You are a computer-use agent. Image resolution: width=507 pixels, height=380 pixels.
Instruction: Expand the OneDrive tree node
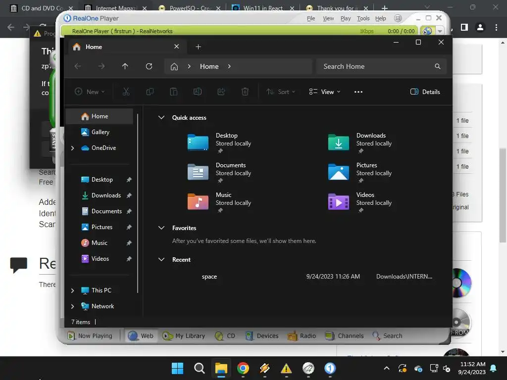(x=72, y=148)
